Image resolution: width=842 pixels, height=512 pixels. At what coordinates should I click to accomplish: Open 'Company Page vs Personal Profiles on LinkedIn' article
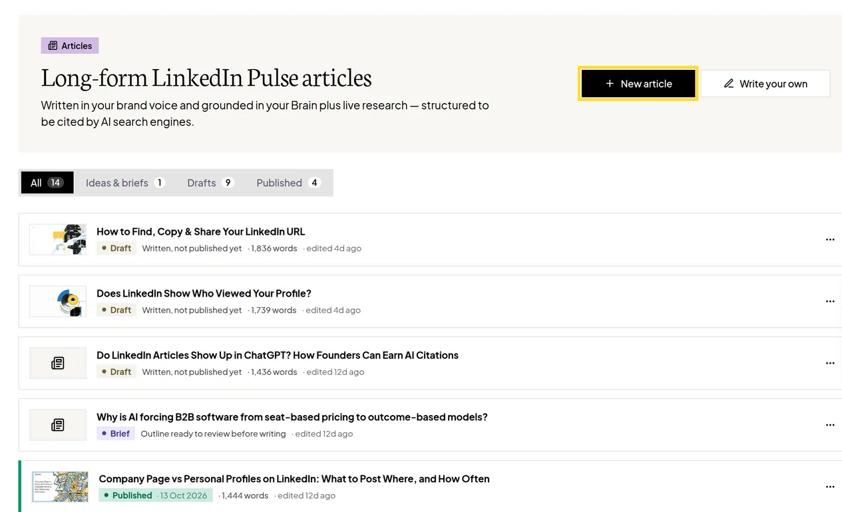[x=294, y=479]
